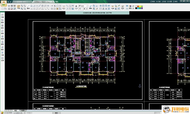Choose the 删除 eraser tool
190x114 pixels.
[x=91, y=7]
